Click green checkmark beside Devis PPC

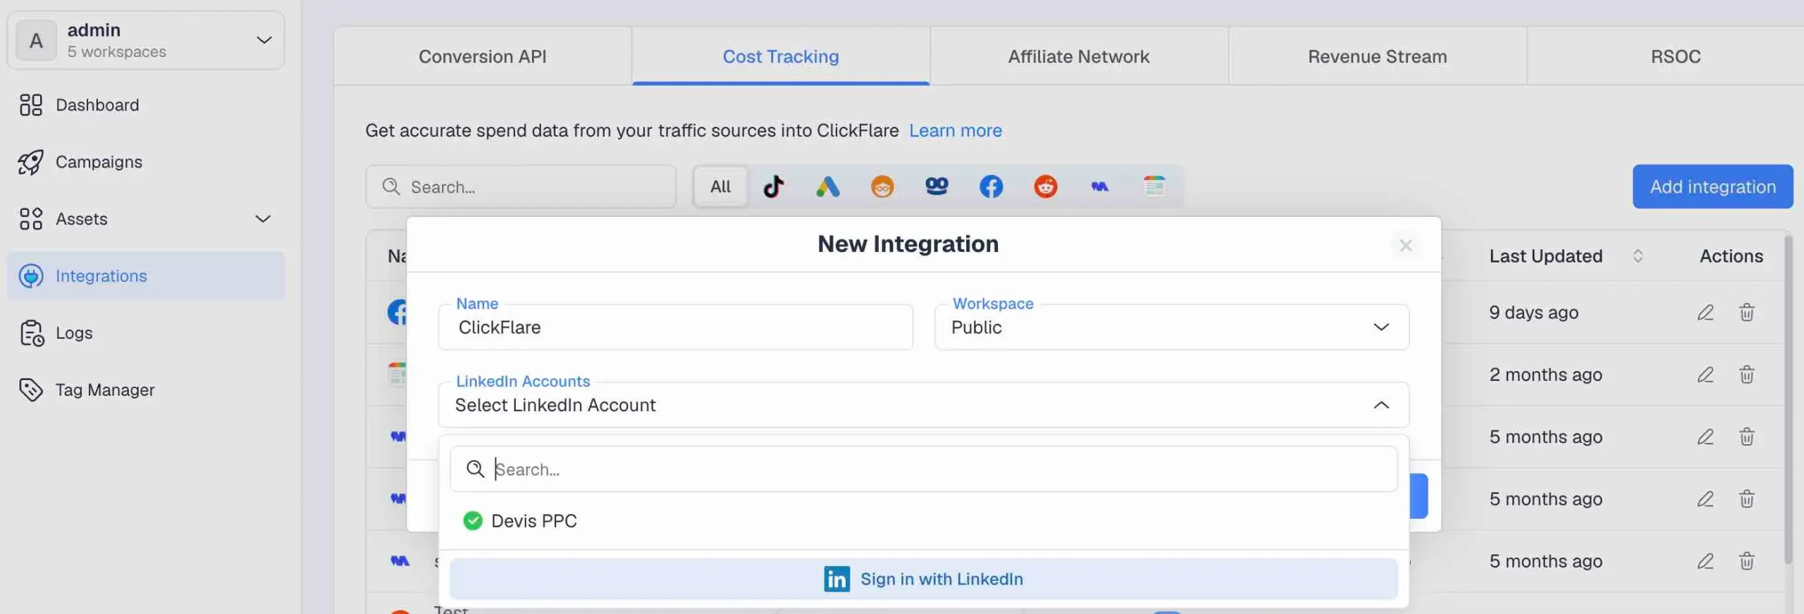473,520
